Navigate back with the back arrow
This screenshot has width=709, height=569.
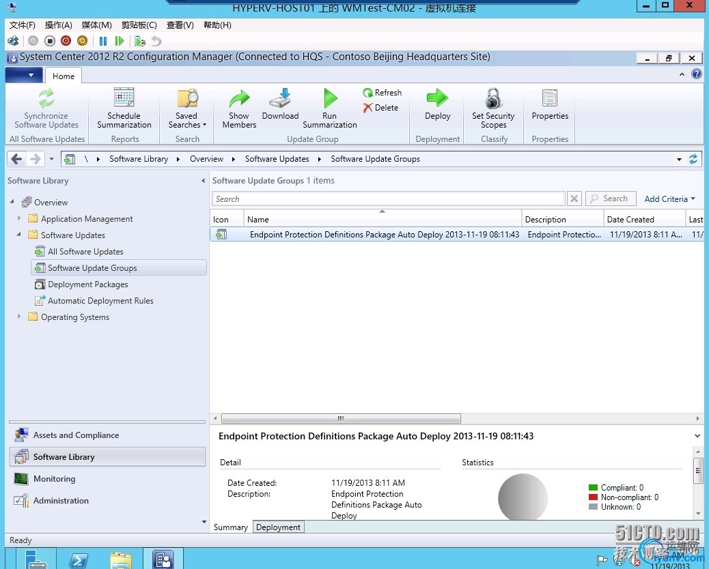click(x=16, y=159)
